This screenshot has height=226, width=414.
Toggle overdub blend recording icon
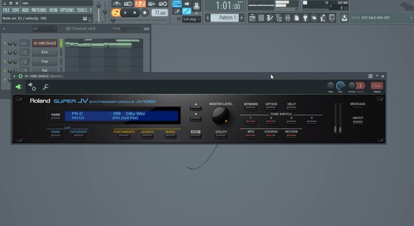pos(151,4)
